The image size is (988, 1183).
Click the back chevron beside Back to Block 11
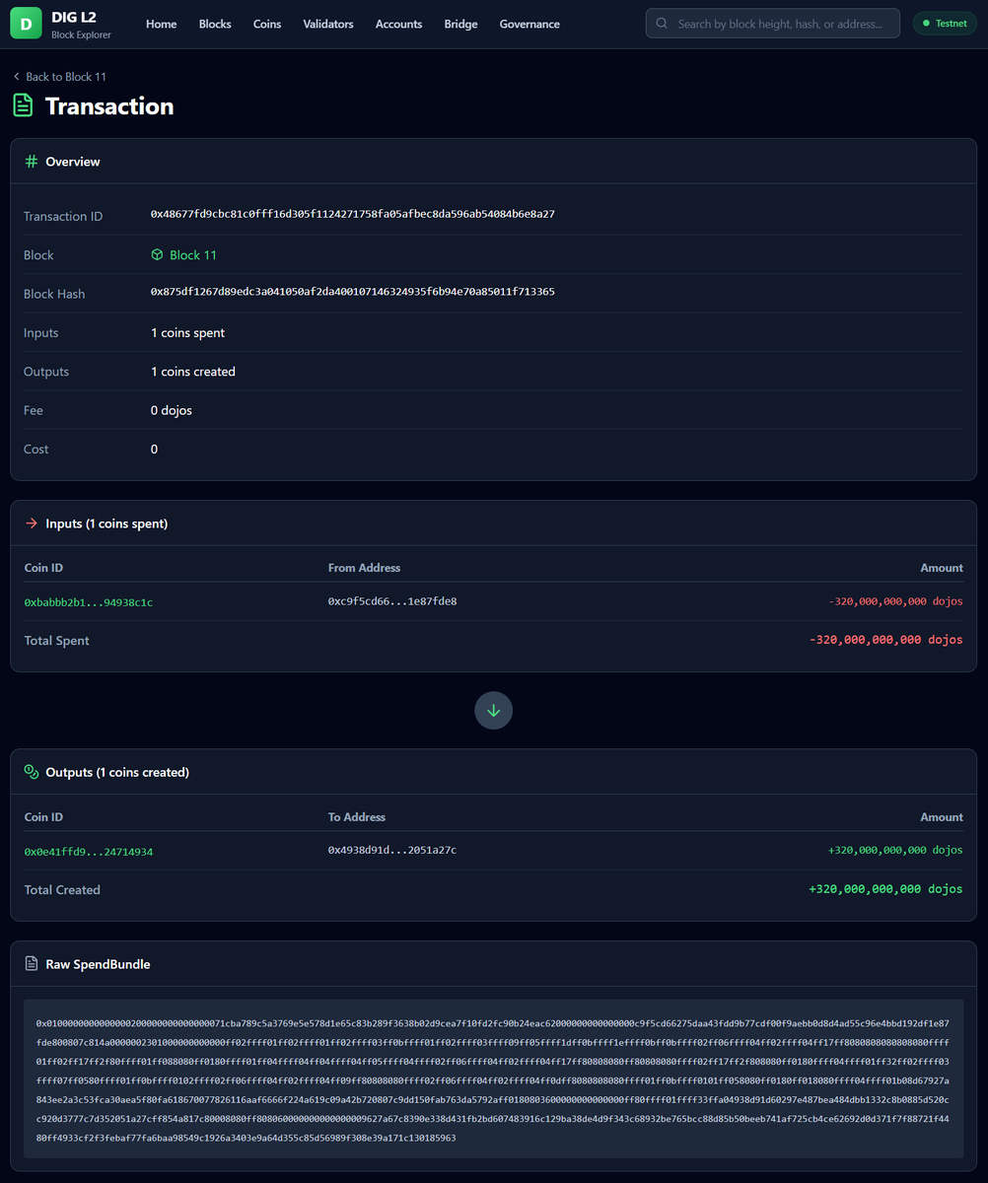(x=16, y=77)
